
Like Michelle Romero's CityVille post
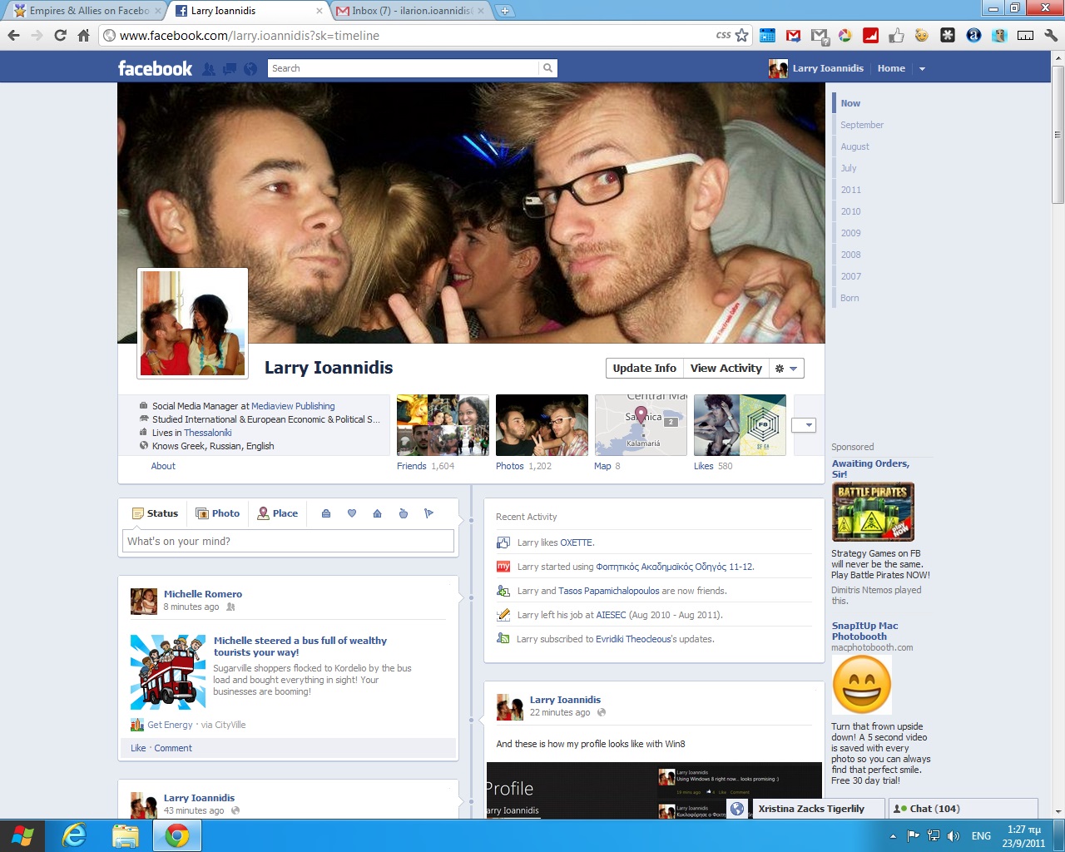pos(137,748)
